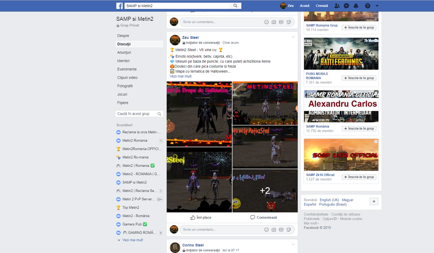This screenshot has height=253, width=434.
Task: Open options menu on Zeu Steel's post
Action: point(293,37)
